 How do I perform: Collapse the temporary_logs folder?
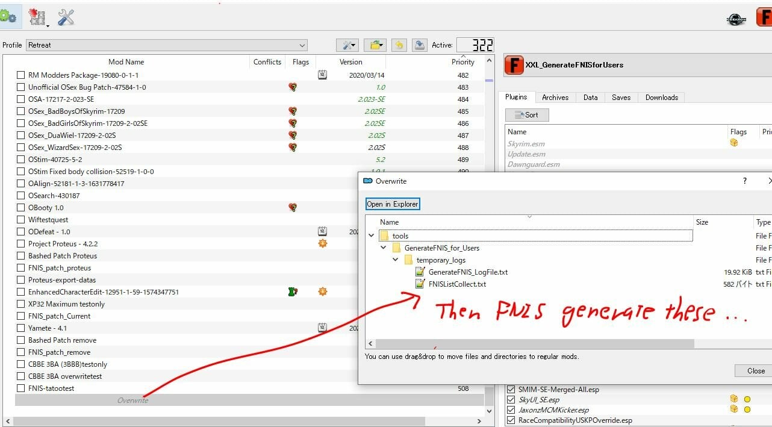[x=395, y=260]
